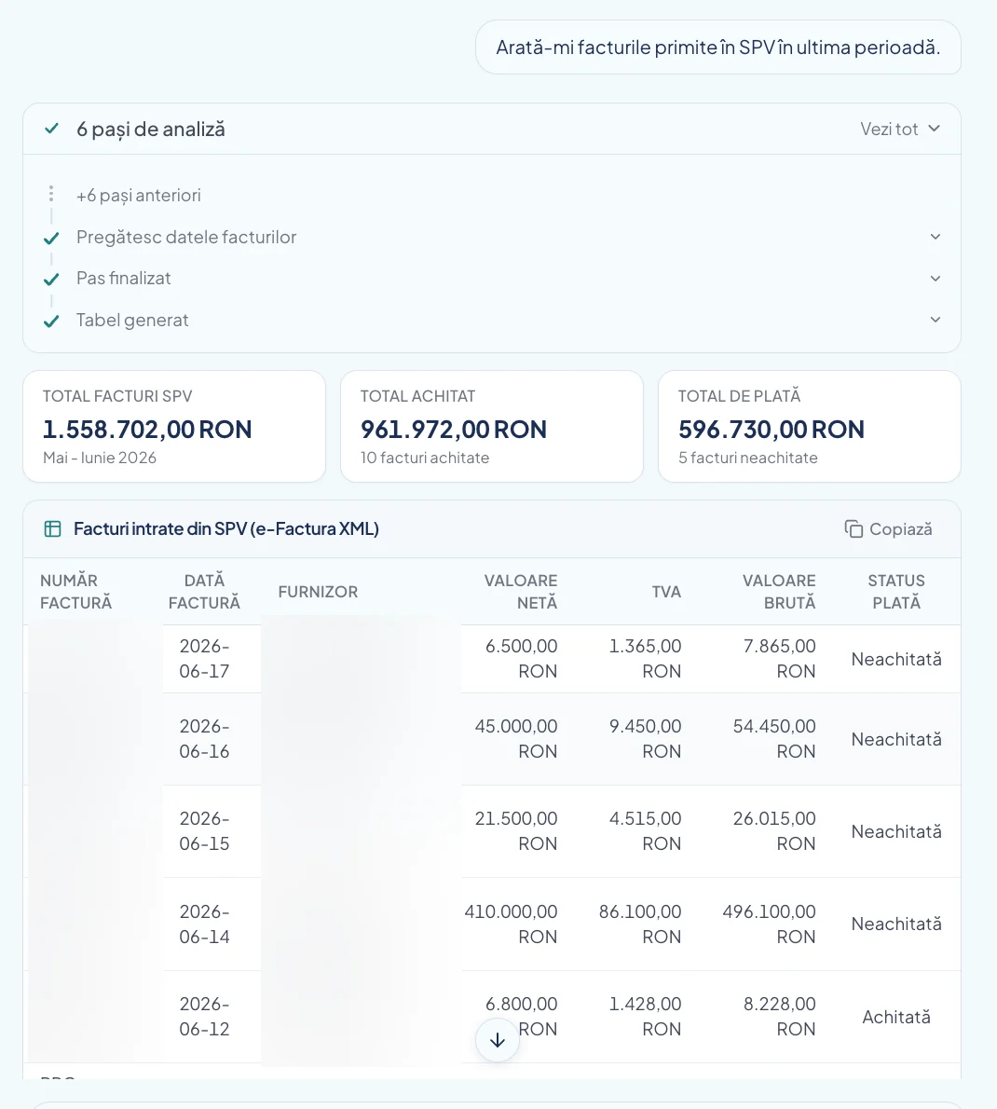Expand the Tabel generat step chevron
Image resolution: width=997 pixels, height=1109 pixels.
point(935,320)
